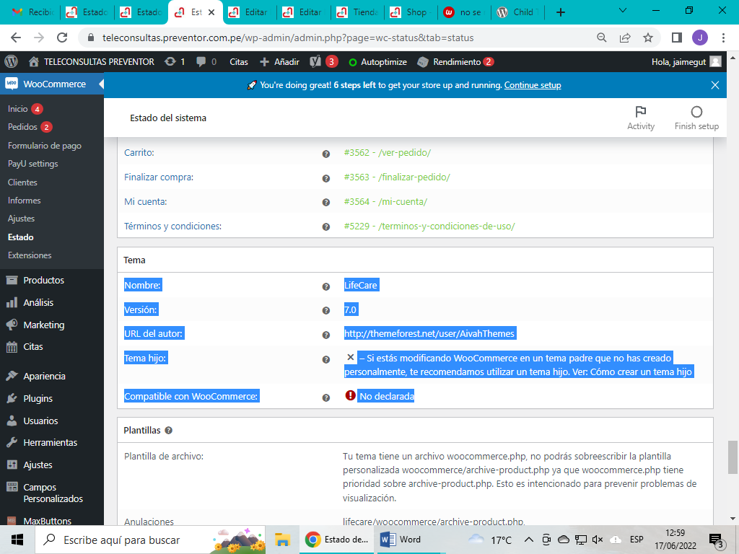This screenshot has width=739, height=554.
Task: Follow the Continue setup link
Action: tap(533, 85)
